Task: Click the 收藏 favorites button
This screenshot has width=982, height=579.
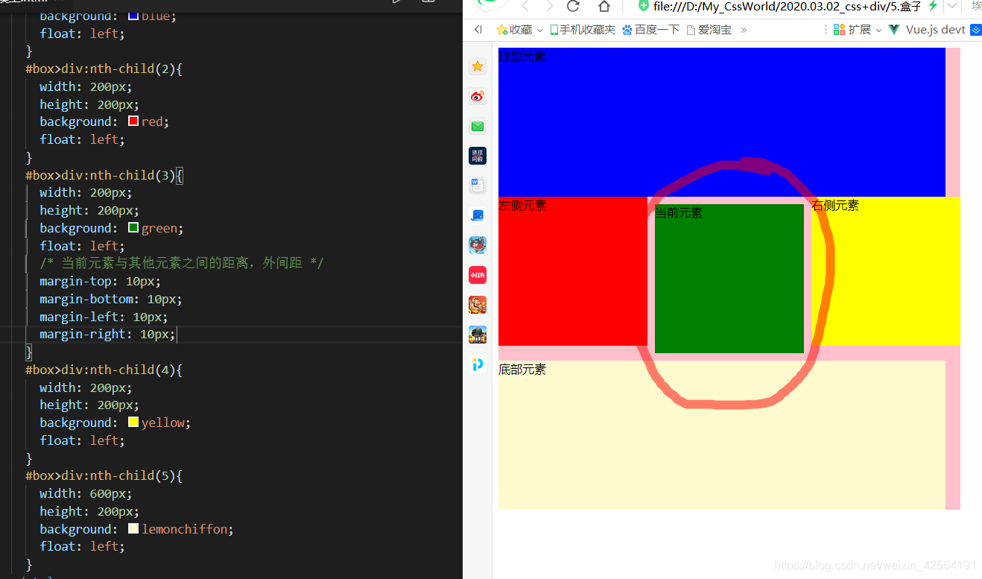Action: tap(515, 30)
